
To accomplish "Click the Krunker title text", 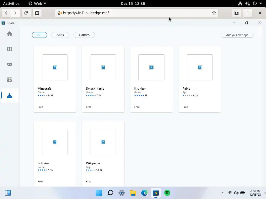I will coord(140,89).
